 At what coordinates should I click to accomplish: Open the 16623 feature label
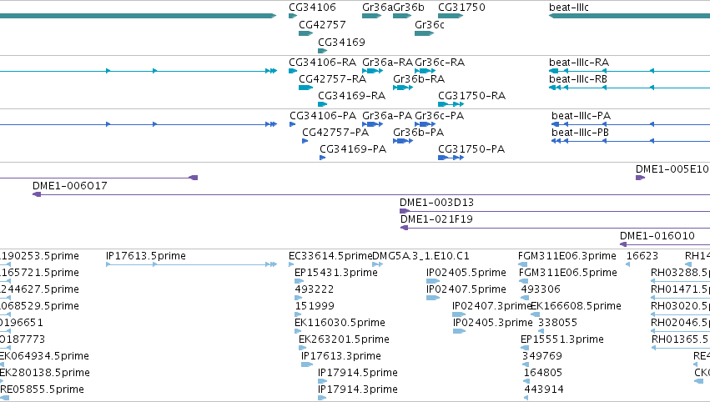(x=642, y=256)
